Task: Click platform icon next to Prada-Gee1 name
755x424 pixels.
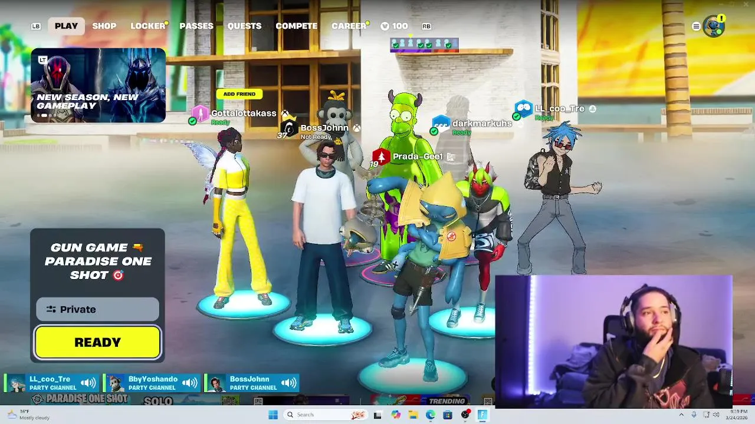Action: point(451,157)
